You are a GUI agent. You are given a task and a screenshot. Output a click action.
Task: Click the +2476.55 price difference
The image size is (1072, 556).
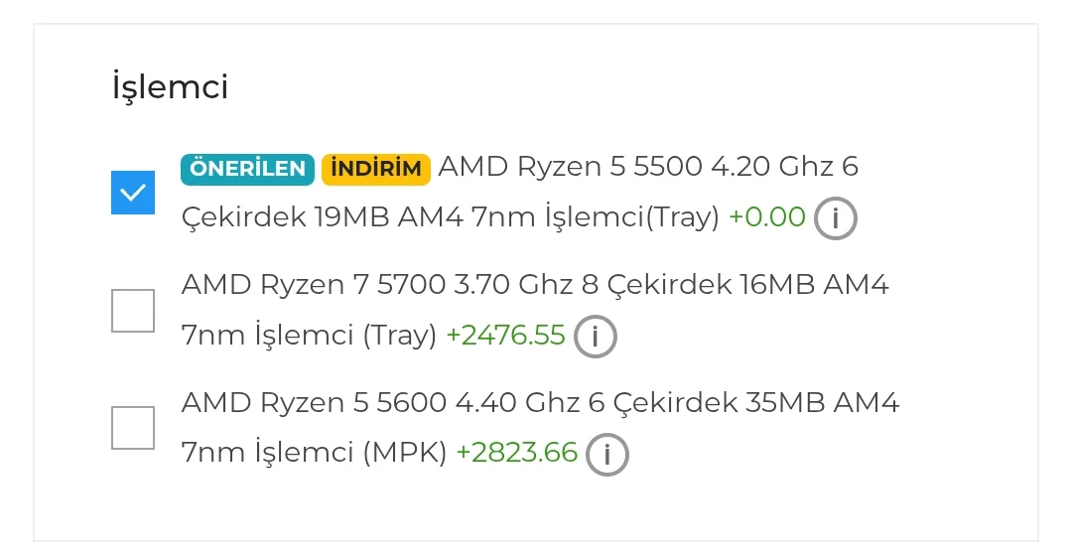505,336
